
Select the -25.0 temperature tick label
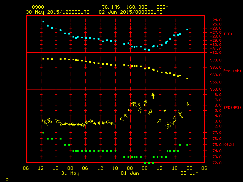pyautogui.click(x=216, y=24)
